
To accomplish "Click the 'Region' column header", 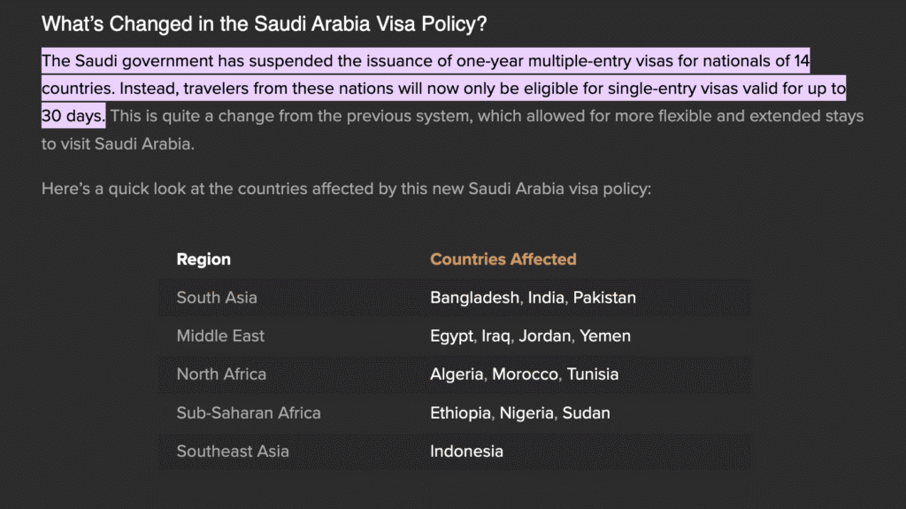I will [203, 259].
